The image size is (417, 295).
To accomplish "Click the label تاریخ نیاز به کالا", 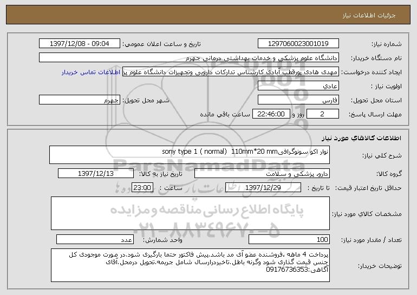I will 161,174.
